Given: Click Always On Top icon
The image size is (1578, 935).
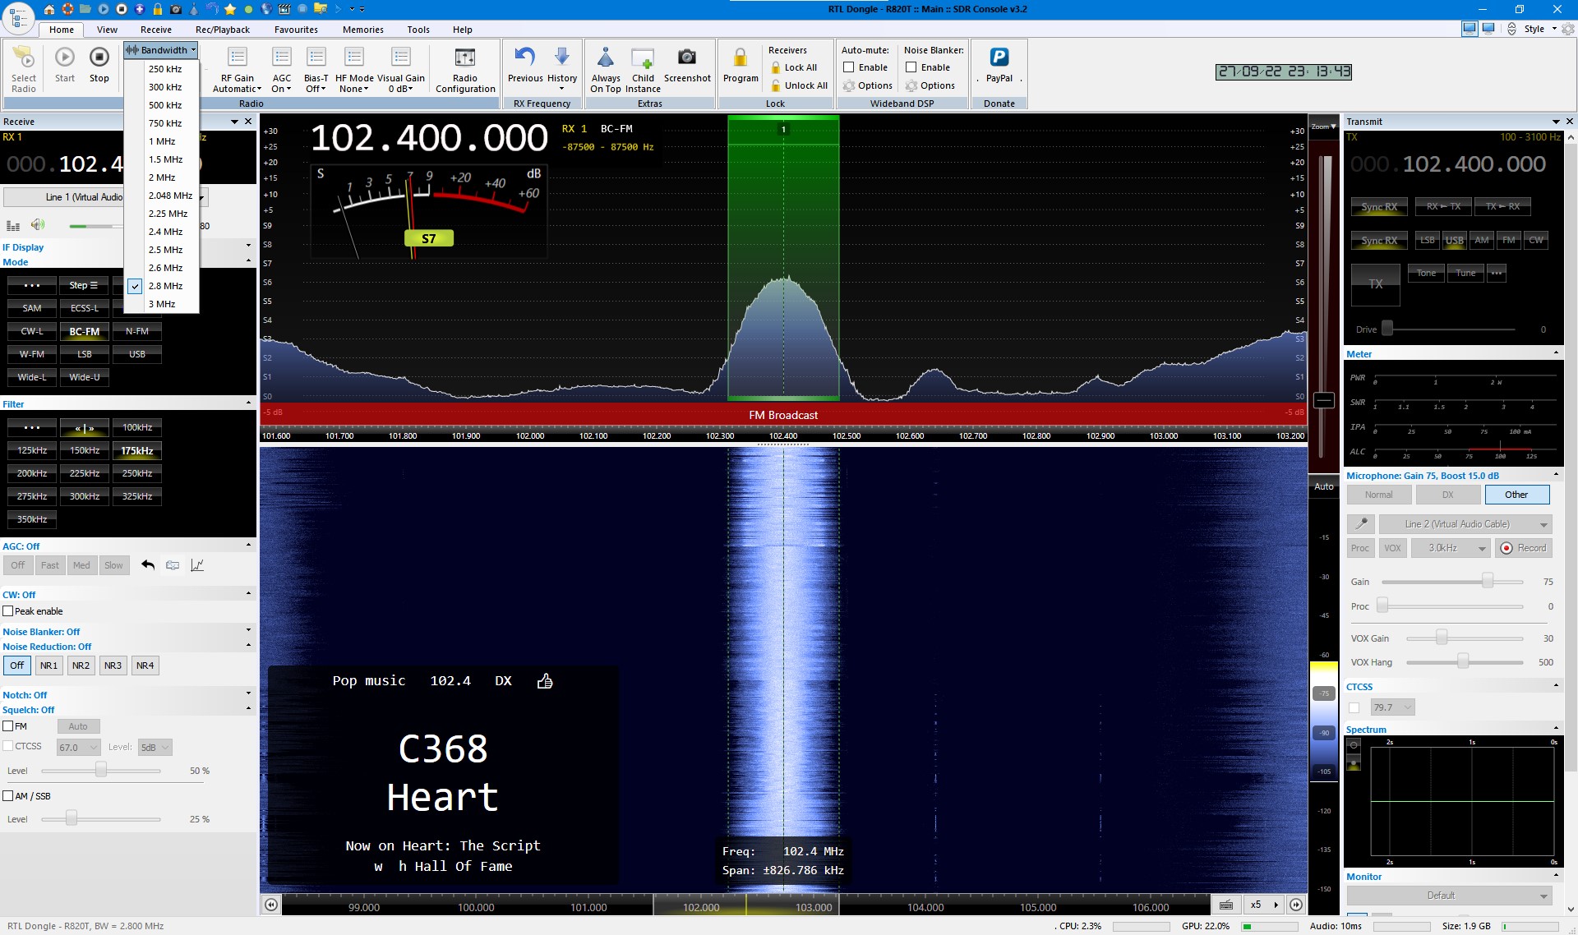Looking at the screenshot, I should coord(606,58).
